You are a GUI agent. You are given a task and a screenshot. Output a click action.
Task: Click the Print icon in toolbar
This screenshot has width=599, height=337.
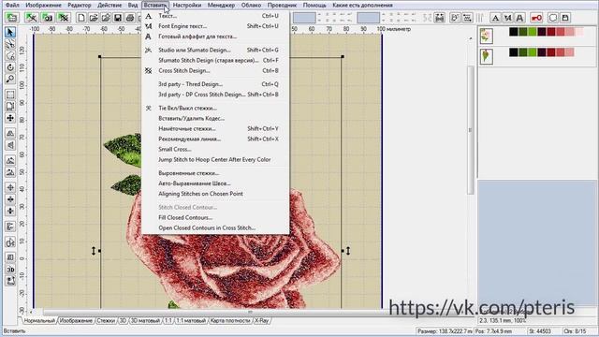[x=130, y=18]
